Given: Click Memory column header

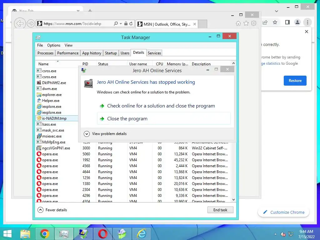Looking at the screenshot, I should point(177,64).
